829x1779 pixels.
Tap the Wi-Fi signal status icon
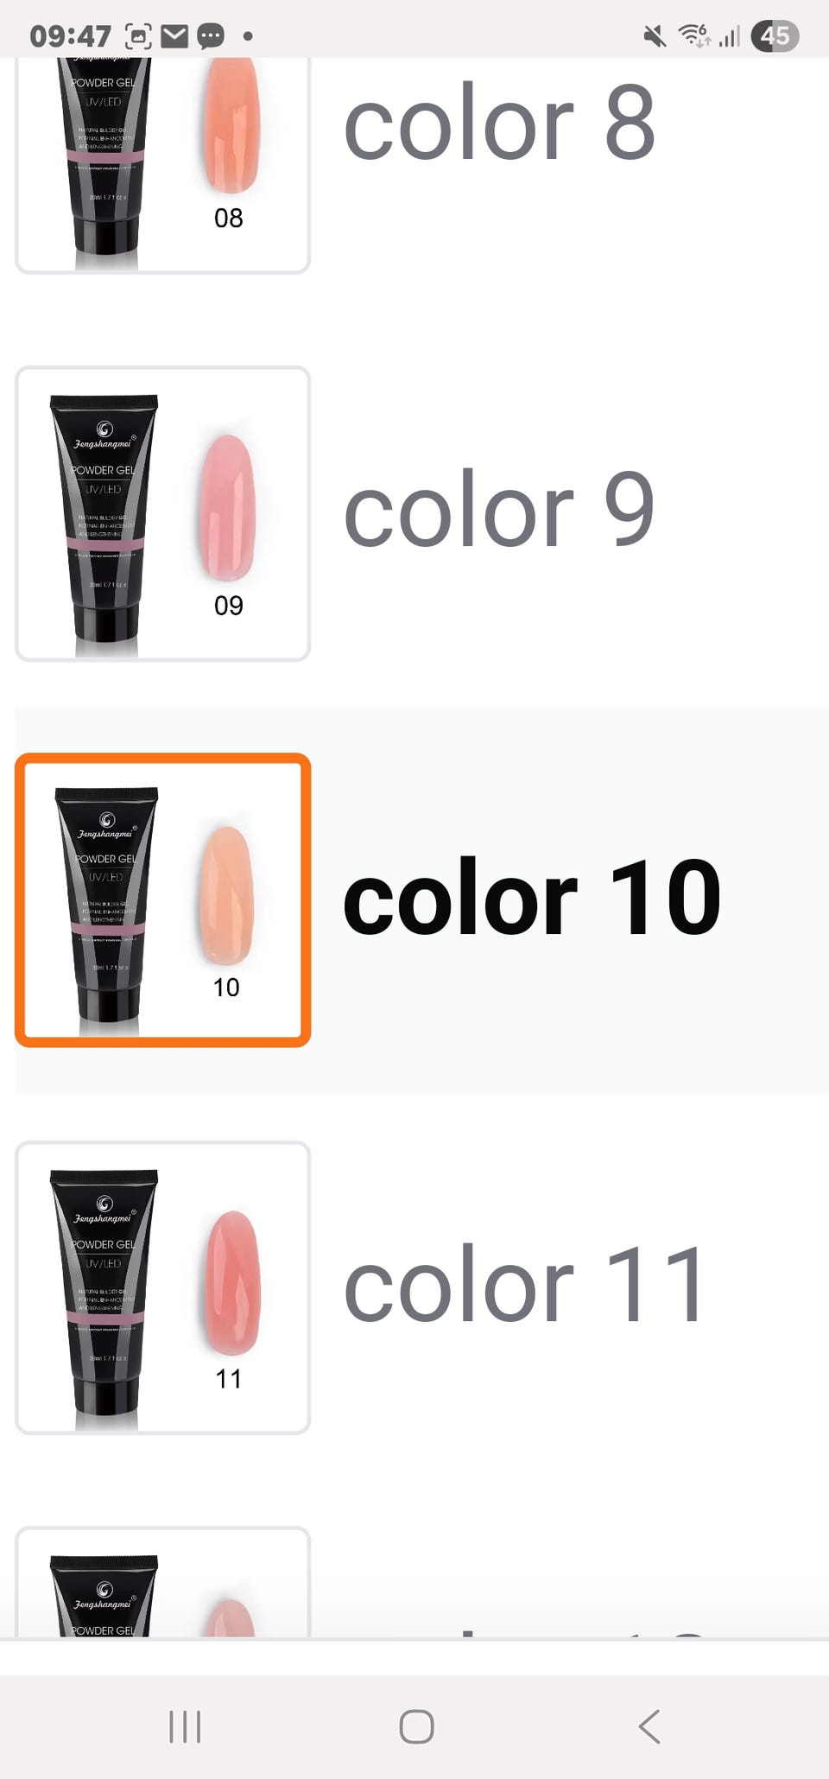pyautogui.click(x=694, y=35)
